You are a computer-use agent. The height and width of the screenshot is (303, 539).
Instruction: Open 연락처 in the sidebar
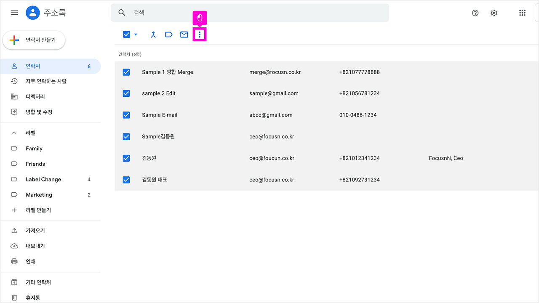click(51, 66)
